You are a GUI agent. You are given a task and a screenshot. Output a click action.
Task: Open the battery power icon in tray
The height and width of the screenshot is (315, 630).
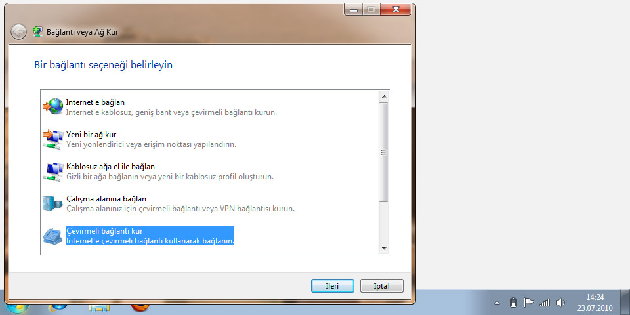[x=513, y=303]
